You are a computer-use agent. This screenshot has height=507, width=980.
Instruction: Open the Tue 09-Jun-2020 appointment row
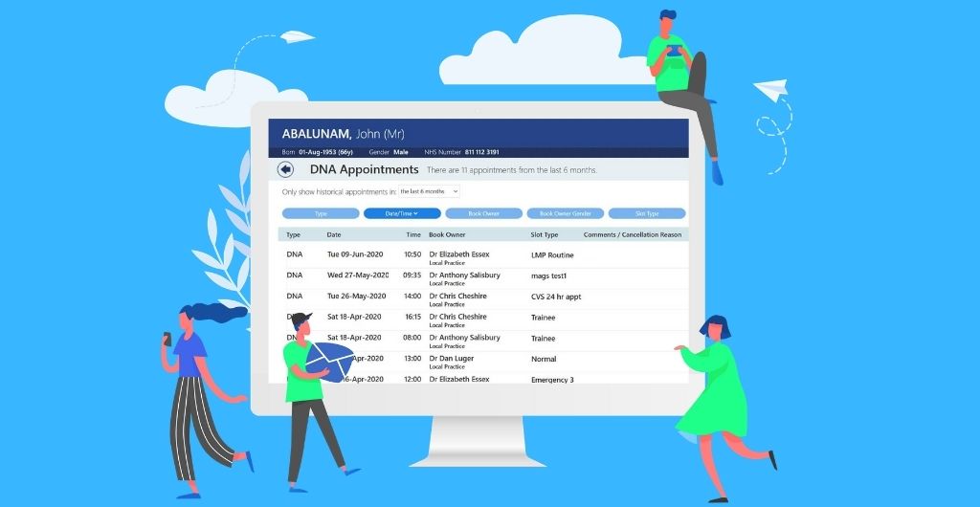[x=354, y=255]
